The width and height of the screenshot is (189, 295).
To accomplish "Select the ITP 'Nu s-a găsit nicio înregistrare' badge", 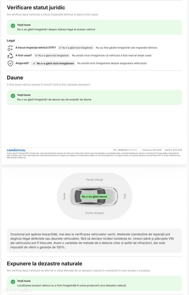I will click(76, 48).
